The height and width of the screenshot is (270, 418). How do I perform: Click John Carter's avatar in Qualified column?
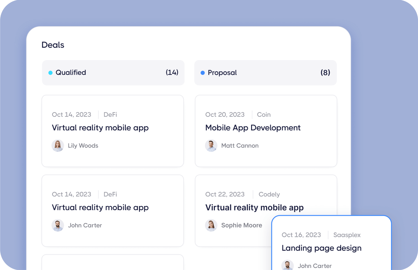pyautogui.click(x=58, y=225)
